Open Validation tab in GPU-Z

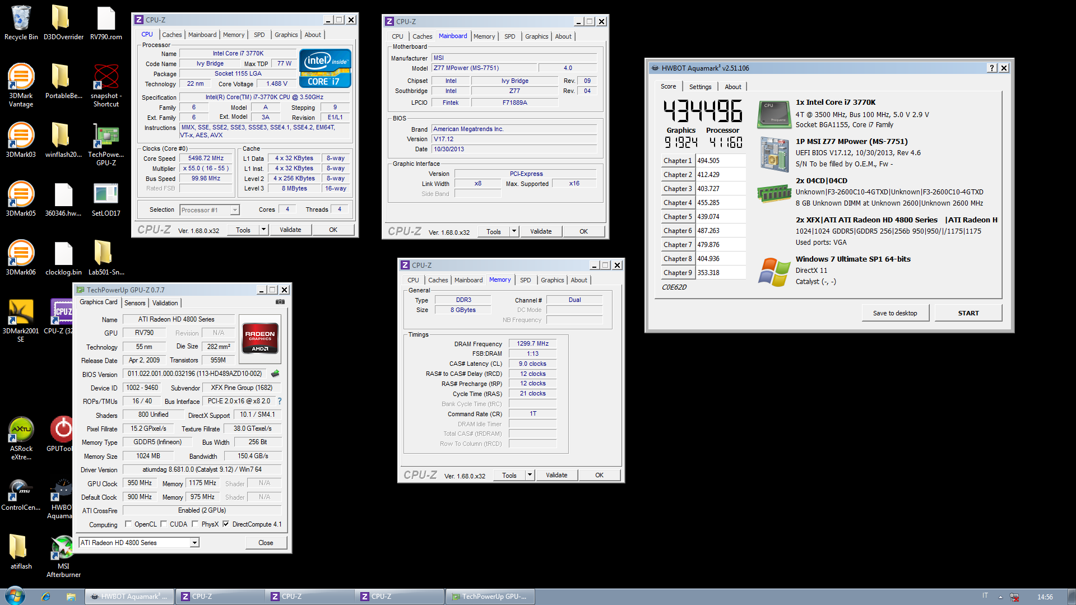[165, 303]
